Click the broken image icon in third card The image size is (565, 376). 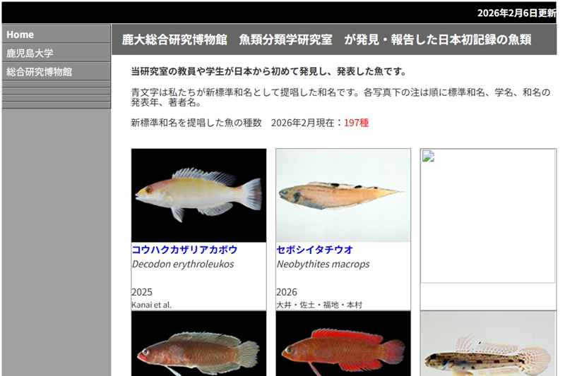coord(428,156)
